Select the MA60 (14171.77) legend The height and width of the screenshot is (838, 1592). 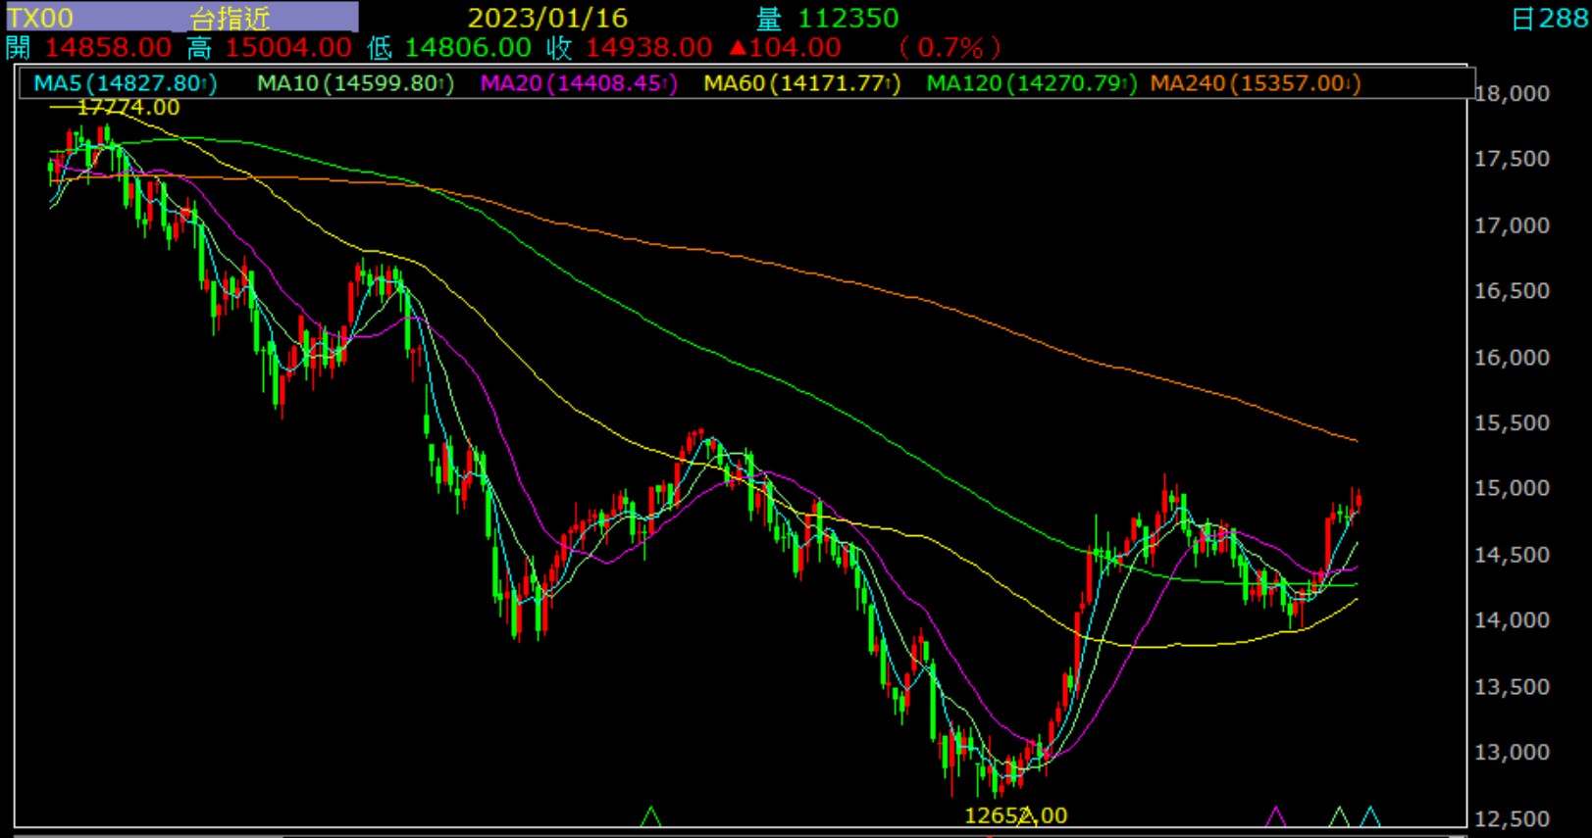801,83
